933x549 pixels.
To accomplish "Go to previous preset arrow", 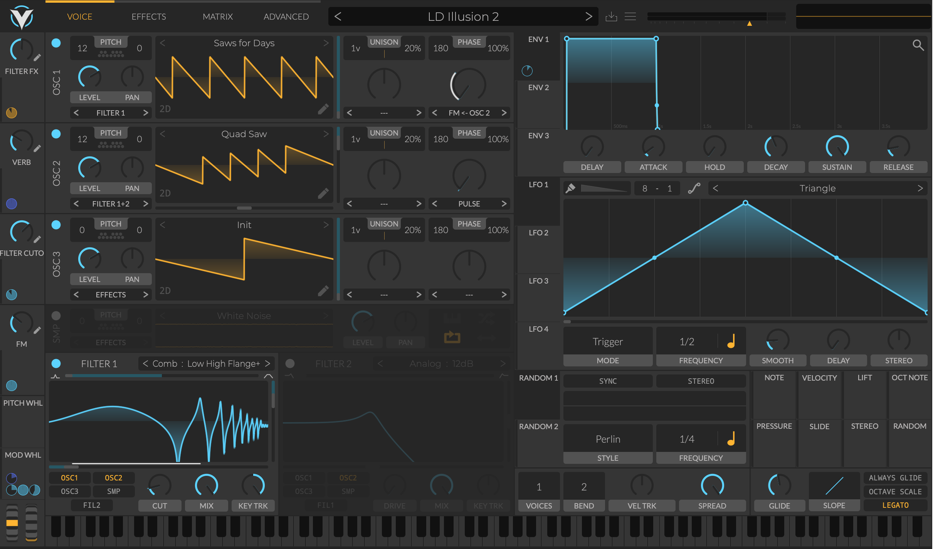I will pos(338,17).
